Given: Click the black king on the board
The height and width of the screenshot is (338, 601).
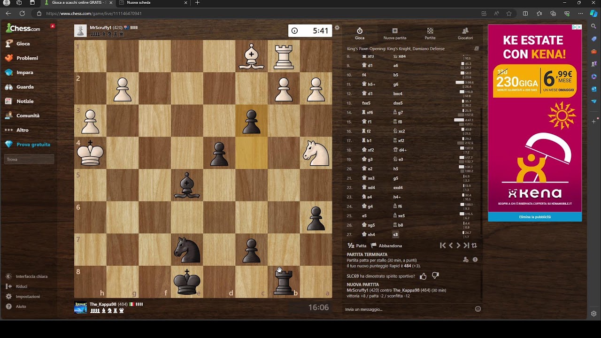Looking at the screenshot, I should tap(187, 282).
